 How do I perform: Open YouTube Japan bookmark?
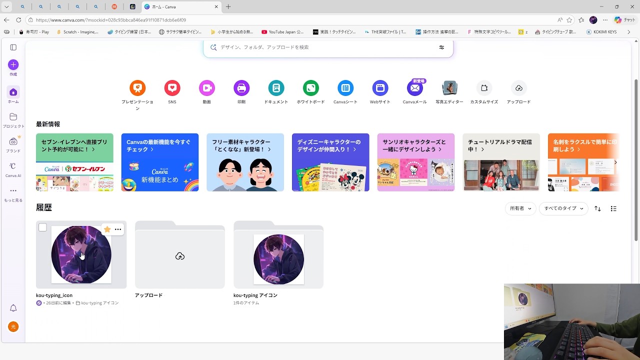pos(282,31)
